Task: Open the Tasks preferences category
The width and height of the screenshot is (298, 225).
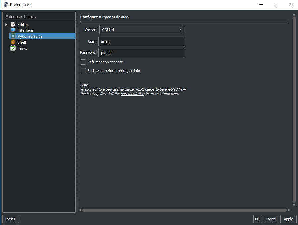Action: 22,48
